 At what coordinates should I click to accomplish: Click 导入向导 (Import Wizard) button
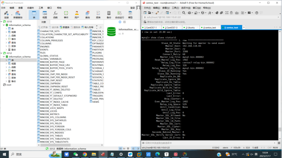(x=87, y=27)
